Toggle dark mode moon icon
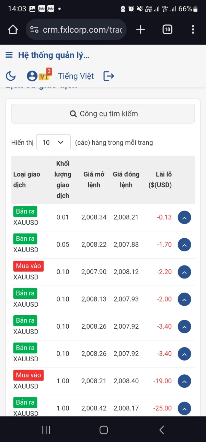The height and width of the screenshot is (442, 206). point(11,76)
